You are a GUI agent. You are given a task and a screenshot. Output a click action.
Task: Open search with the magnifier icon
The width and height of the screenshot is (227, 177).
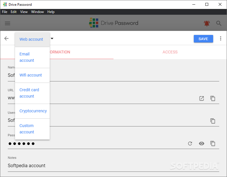point(219,23)
